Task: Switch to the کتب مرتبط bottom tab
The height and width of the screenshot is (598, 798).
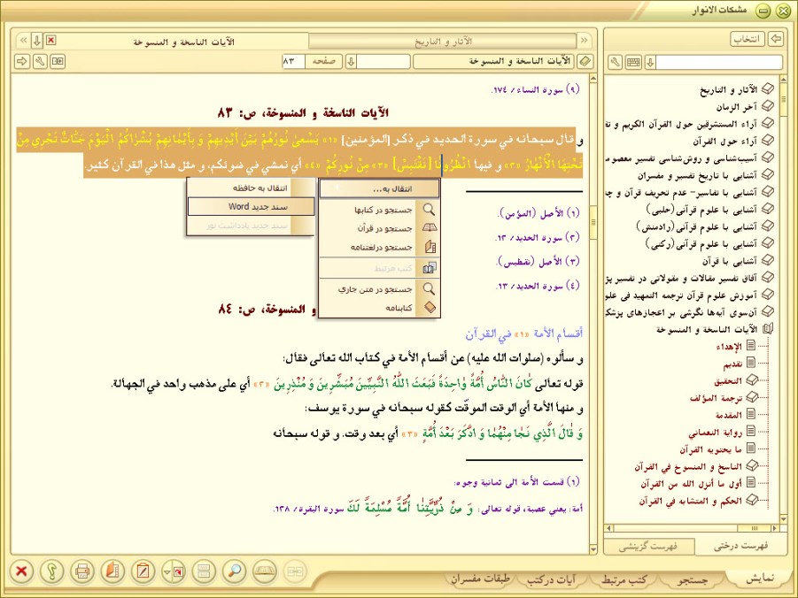Action: click(x=624, y=579)
